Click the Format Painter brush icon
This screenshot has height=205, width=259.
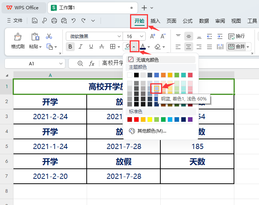tap(18, 37)
